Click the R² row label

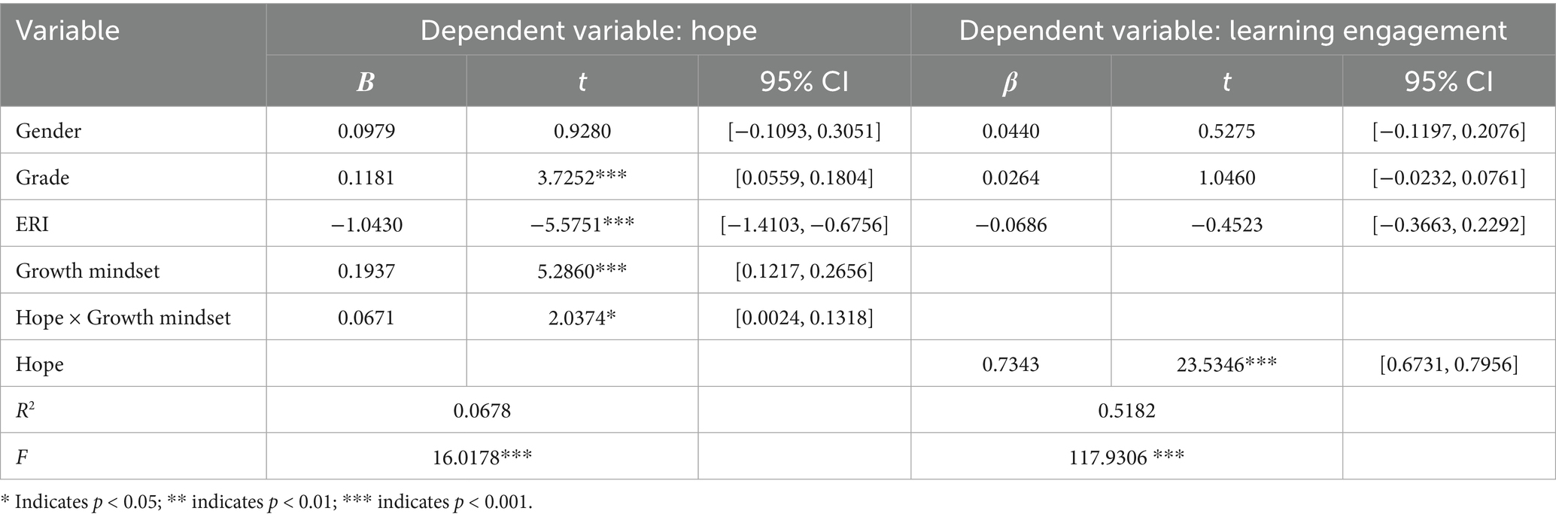point(26,410)
